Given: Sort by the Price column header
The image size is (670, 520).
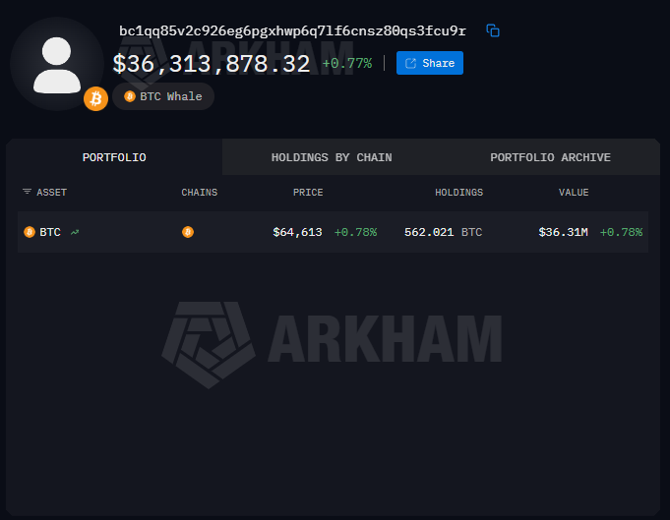Looking at the screenshot, I should (x=308, y=193).
